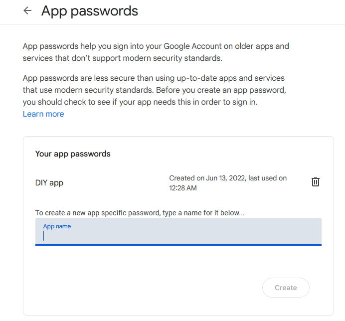Click the floating App name label

57,226
